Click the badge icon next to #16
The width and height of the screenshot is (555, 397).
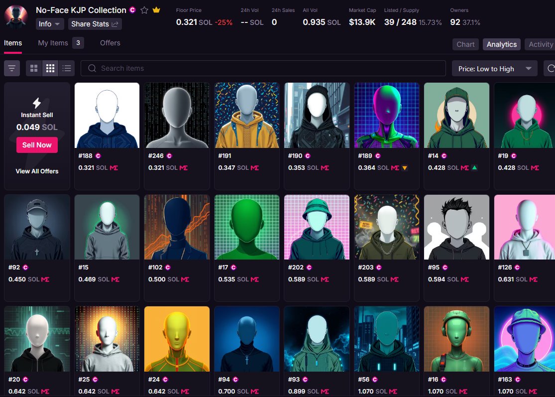point(444,379)
